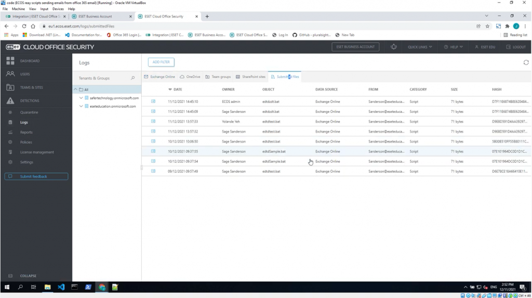Viewport: 532px width, 298px height.
Task: Go to Quarantine in sidebar
Action: click(x=29, y=112)
